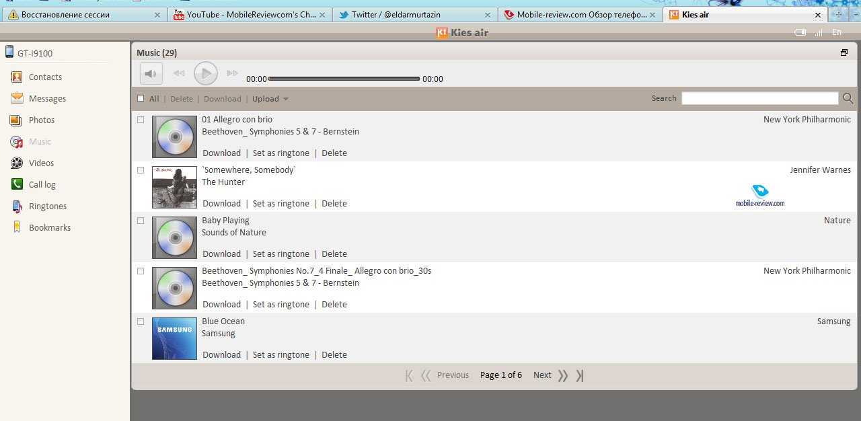
Task: Open the browser tab list arrow
Action: click(854, 14)
